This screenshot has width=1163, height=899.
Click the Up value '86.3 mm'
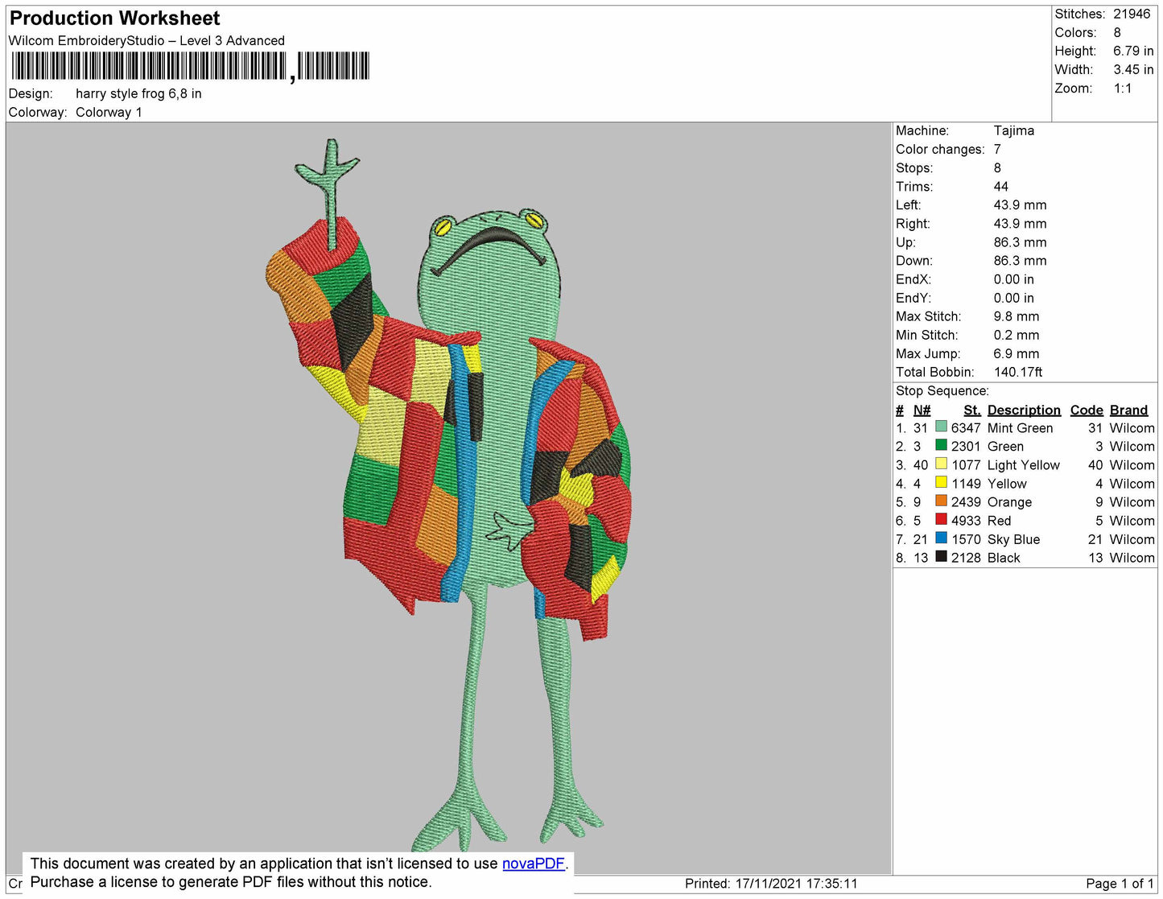[1020, 241]
